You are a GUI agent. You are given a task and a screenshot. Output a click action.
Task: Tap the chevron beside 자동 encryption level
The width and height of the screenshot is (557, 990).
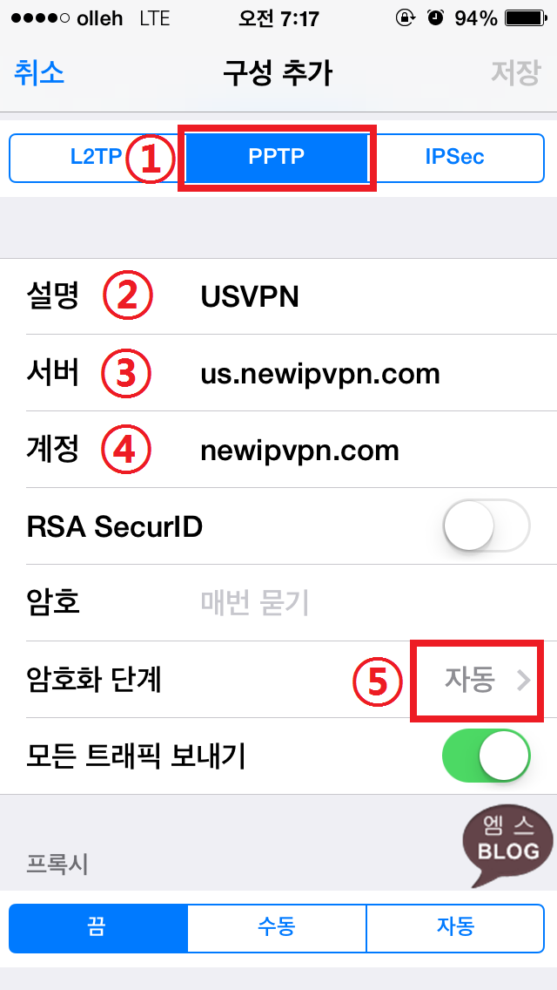(524, 680)
